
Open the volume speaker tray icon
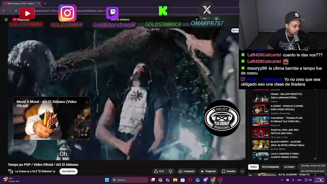pos(310,180)
